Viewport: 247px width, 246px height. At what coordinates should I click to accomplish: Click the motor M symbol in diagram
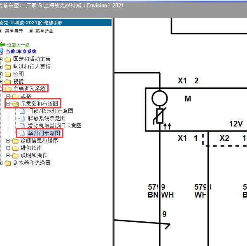coord(160,98)
